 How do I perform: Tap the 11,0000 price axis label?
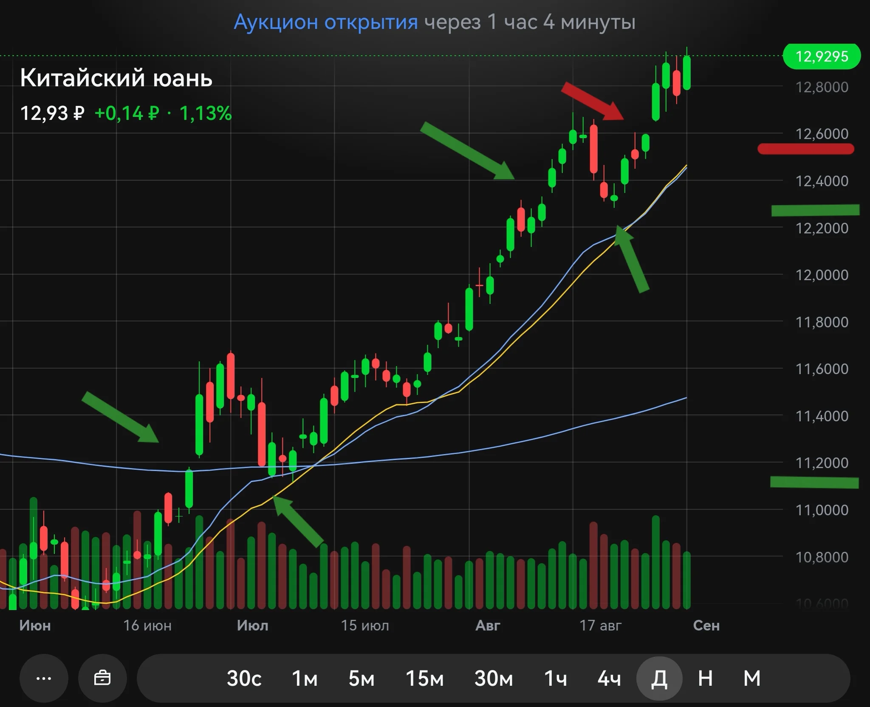pyautogui.click(x=822, y=510)
